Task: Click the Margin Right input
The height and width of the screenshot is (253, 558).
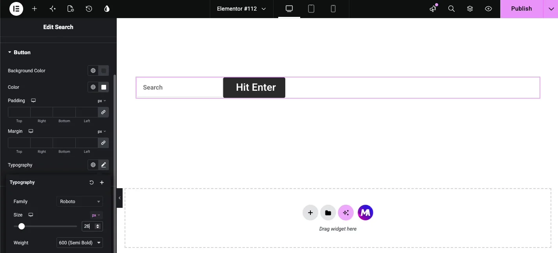Action: [42, 143]
